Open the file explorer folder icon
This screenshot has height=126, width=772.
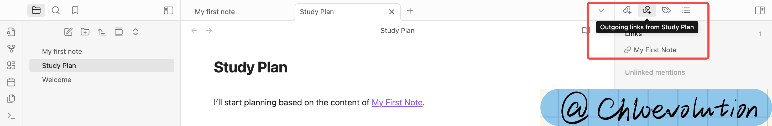point(36,10)
